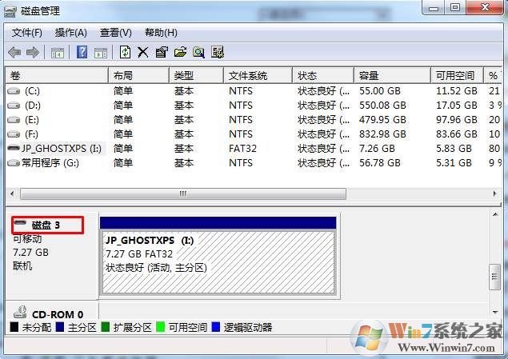Click down arrow of disk pane scrollbar

495,312
